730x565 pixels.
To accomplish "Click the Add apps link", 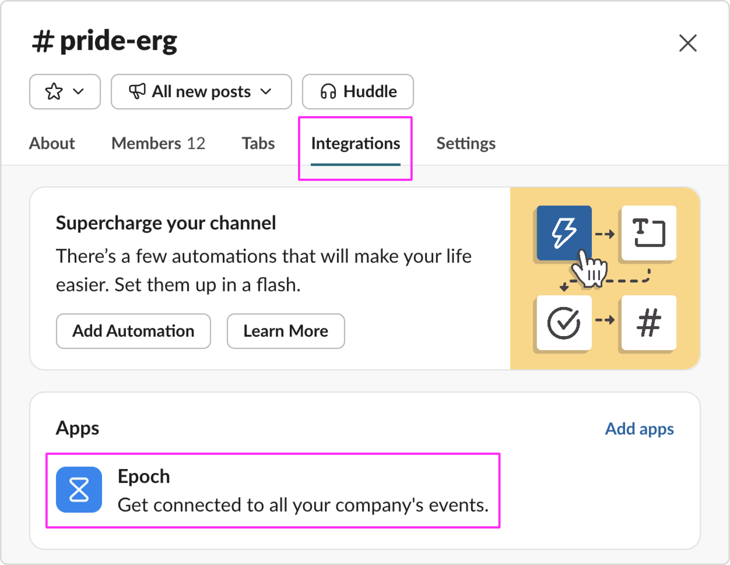I will coord(639,429).
